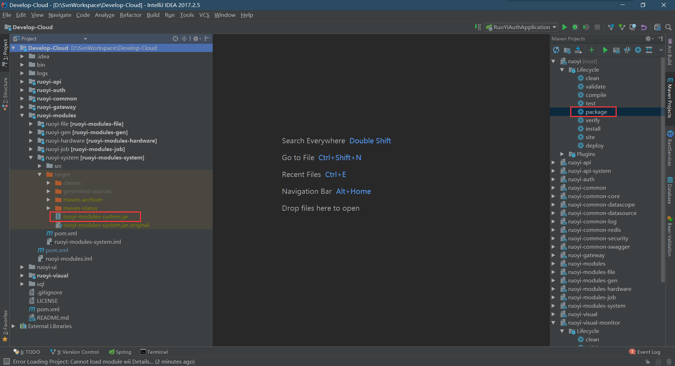Open the VCS menu
Screen dimensions: 675x366
(x=204, y=15)
